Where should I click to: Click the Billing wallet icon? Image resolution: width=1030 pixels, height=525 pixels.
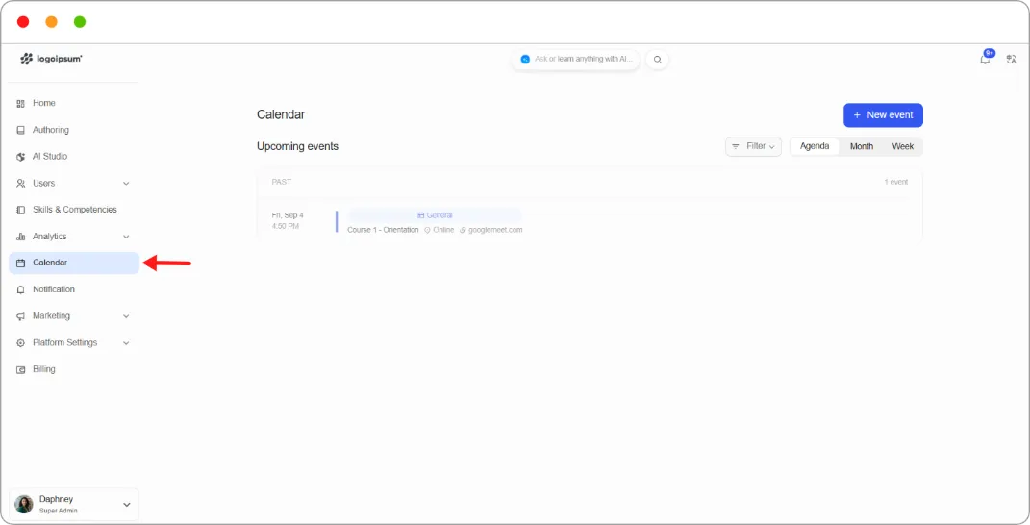tap(20, 369)
